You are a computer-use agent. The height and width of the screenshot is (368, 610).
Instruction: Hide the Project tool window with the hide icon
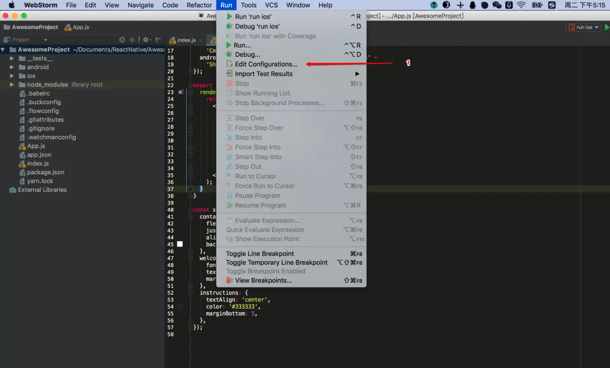point(158,40)
